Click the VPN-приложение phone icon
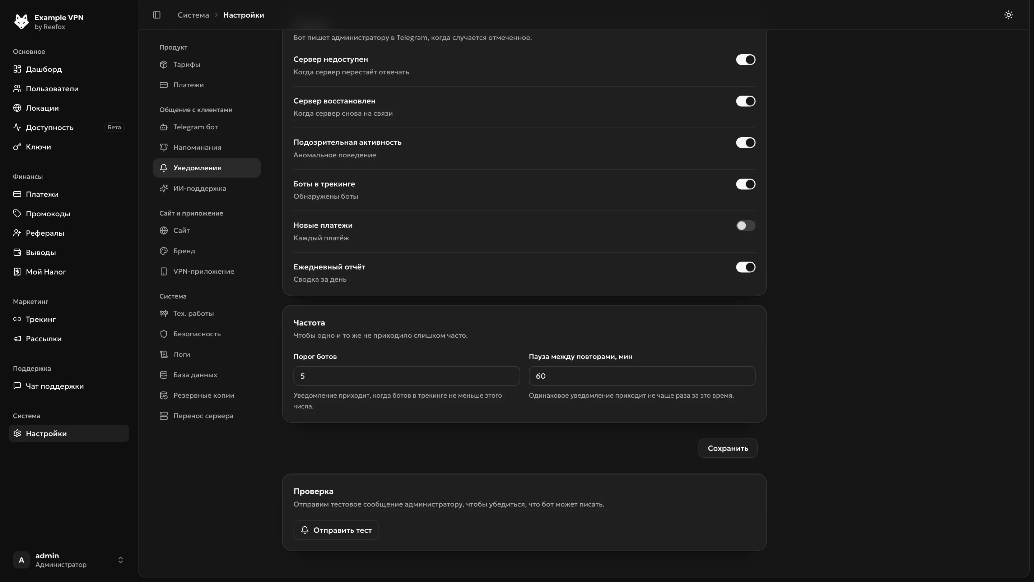 click(163, 272)
